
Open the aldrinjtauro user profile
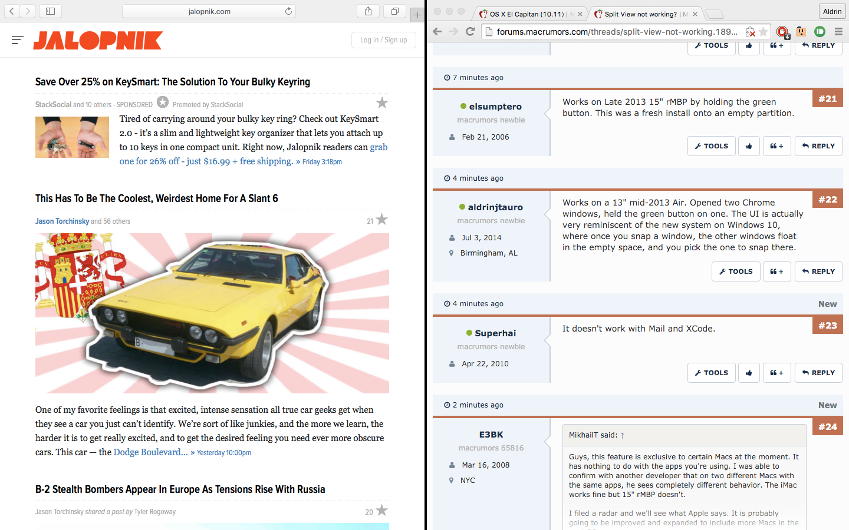pyautogui.click(x=495, y=207)
